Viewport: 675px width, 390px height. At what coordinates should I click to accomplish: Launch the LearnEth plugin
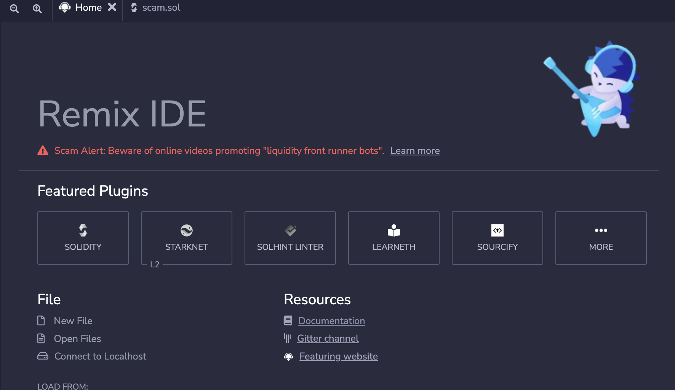pos(394,238)
